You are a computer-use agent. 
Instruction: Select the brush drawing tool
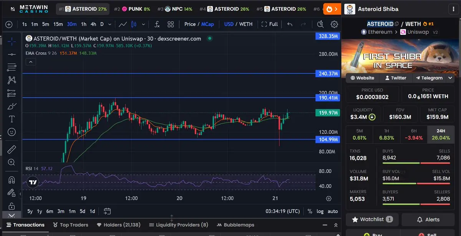coord(12,106)
